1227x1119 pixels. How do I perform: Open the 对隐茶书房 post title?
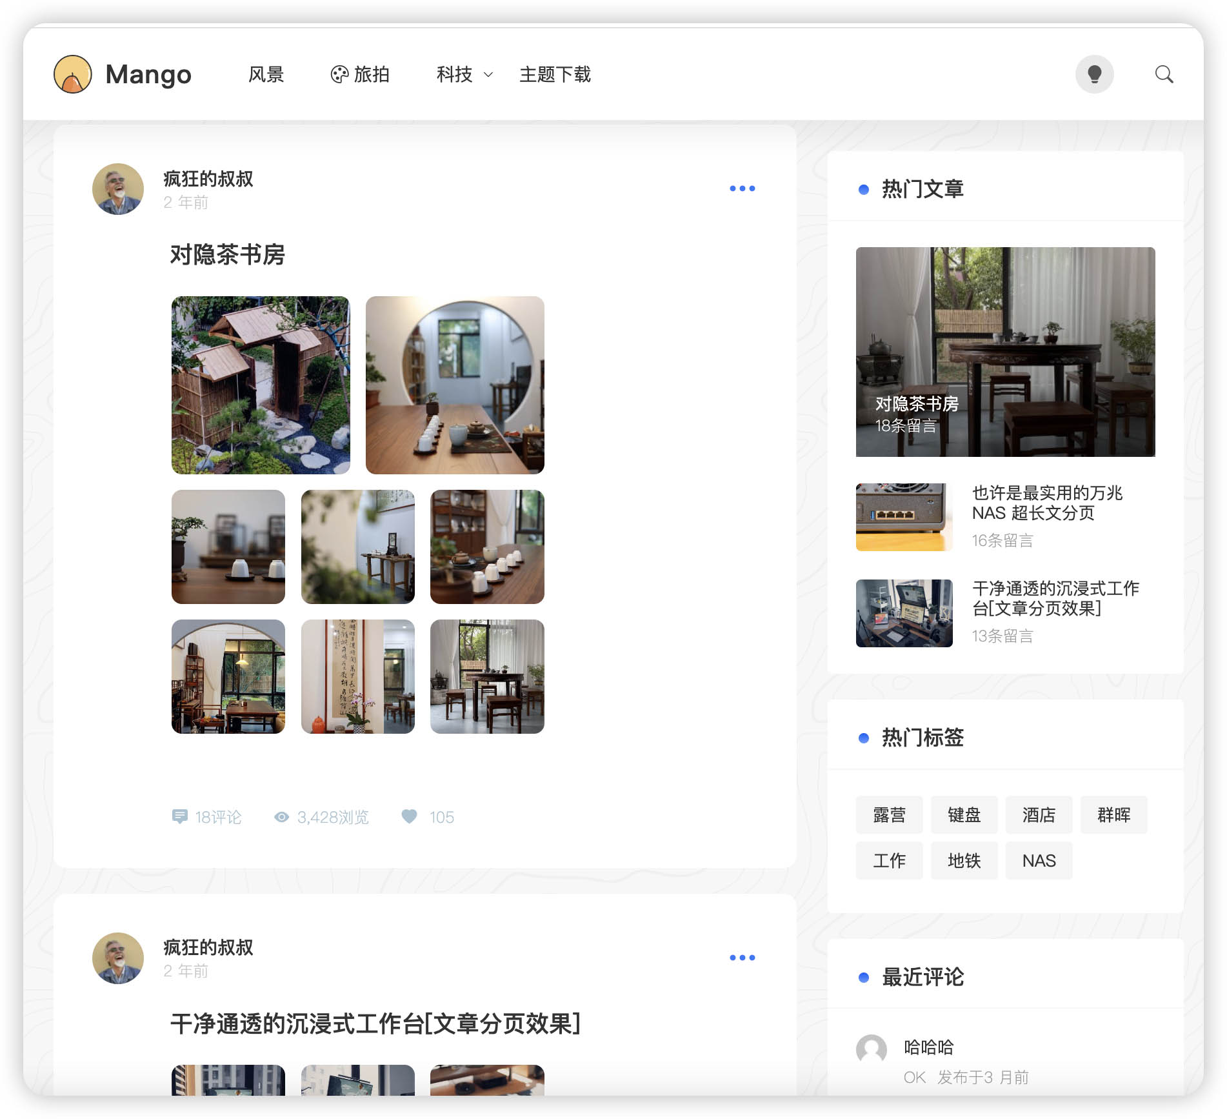tap(228, 255)
